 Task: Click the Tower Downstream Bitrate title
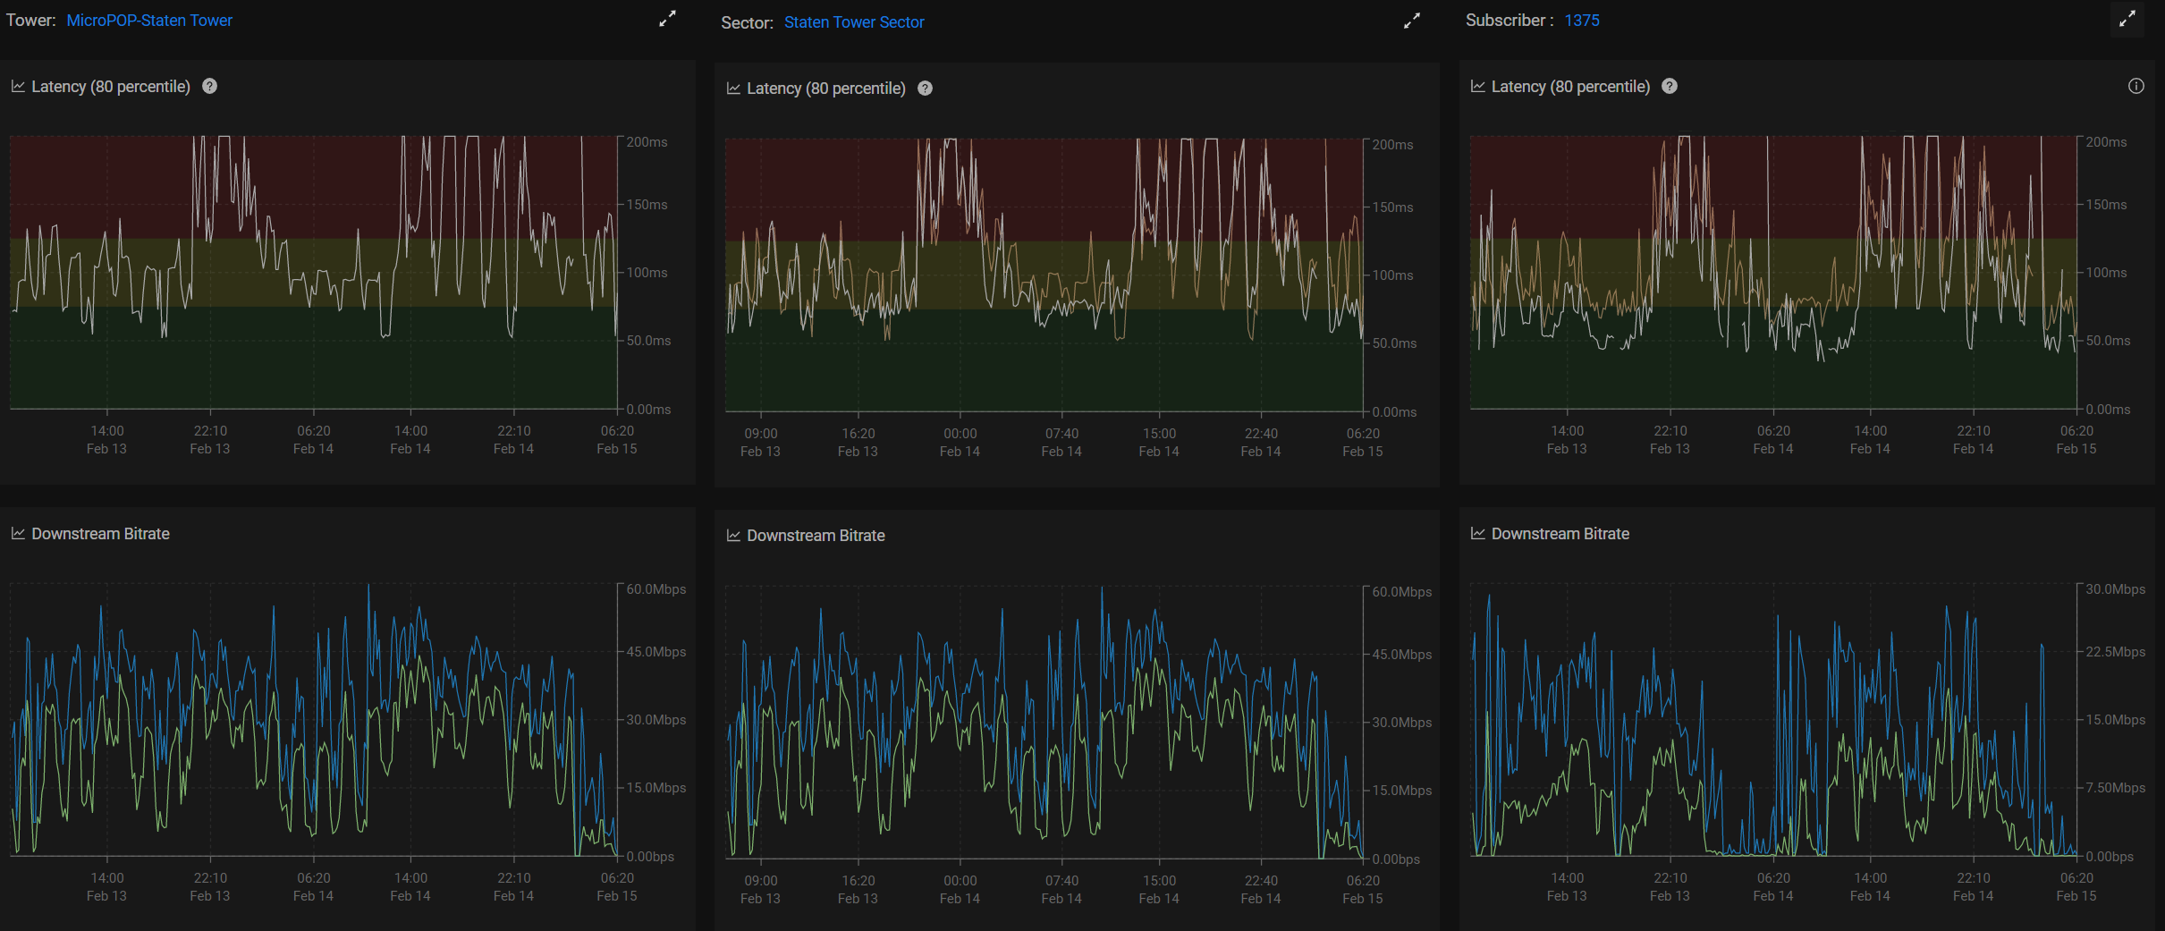coord(100,534)
